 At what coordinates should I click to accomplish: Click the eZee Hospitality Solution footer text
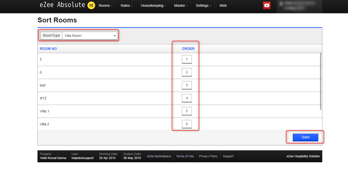(x=303, y=156)
